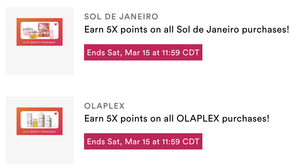Click the OLAPLEX 'Ends Sat, Mar 15' badge
The image size is (295, 167).
[x=143, y=142]
